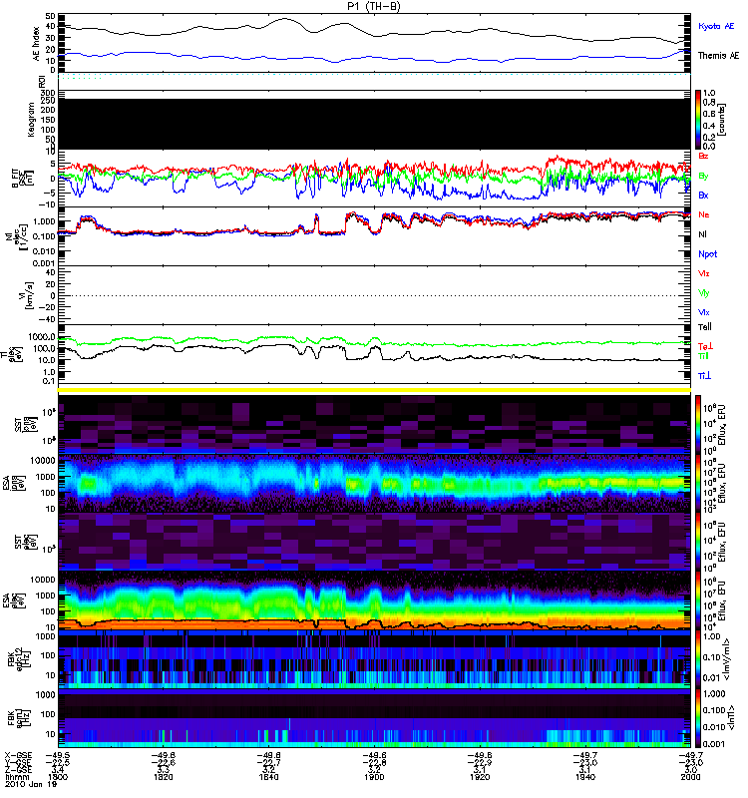Viewport: 748px width, 798px height.
Task: Click the 1940 time axis label
Action: pos(585,777)
